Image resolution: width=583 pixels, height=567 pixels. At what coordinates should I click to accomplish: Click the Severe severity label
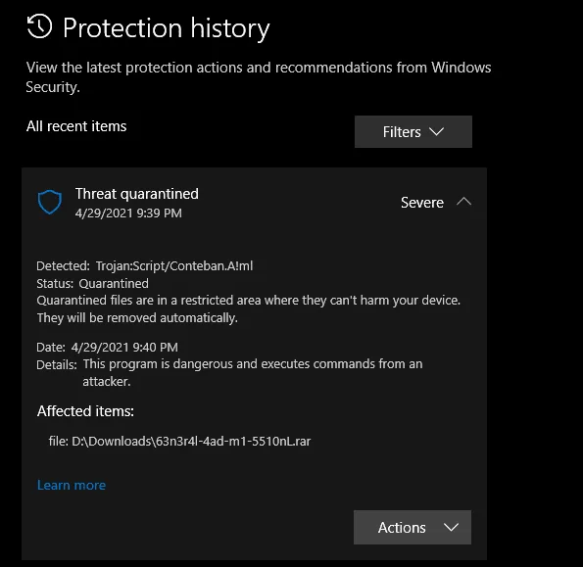(422, 203)
